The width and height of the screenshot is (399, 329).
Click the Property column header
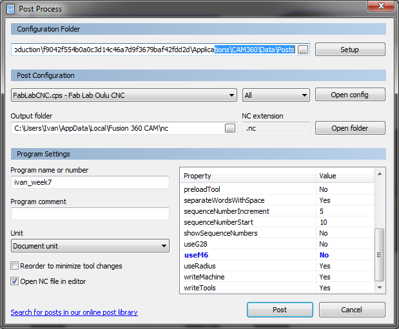pyautogui.click(x=248, y=176)
